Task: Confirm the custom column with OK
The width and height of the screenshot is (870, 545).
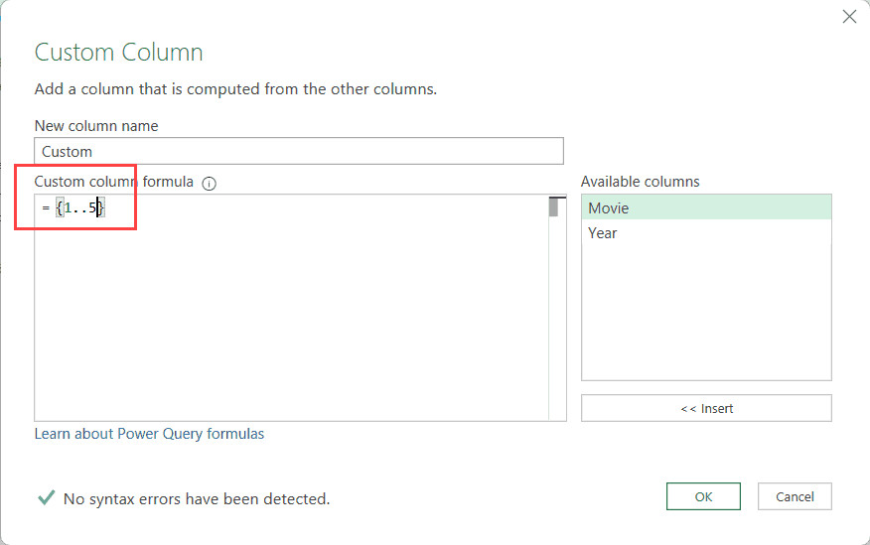Action: (703, 496)
